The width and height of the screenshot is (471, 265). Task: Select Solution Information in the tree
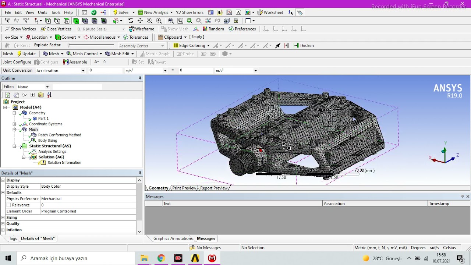[x=64, y=163]
